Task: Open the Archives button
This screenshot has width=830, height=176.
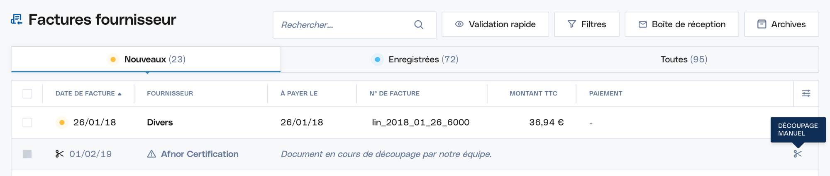Action: (781, 24)
